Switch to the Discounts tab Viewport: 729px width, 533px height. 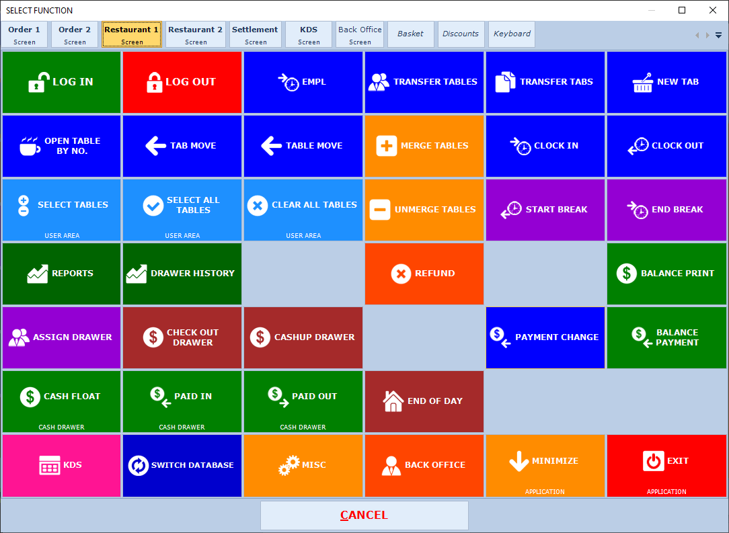click(x=461, y=34)
